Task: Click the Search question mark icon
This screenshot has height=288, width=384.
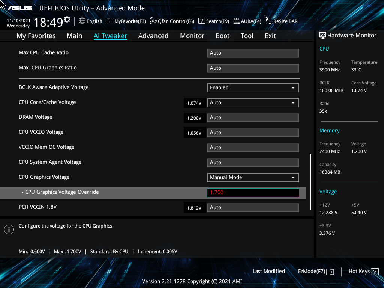Action: coord(201,21)
